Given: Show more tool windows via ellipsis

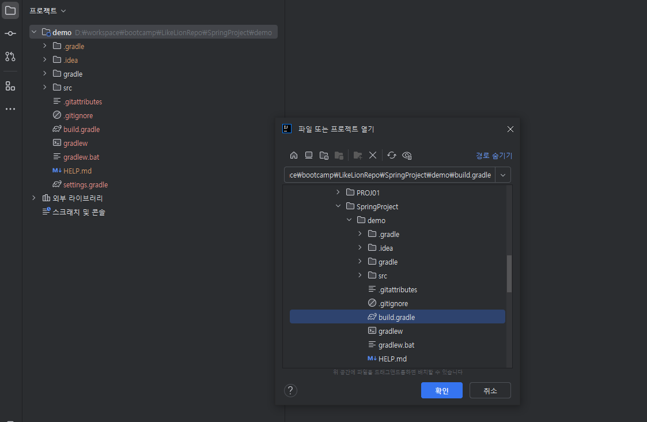Looking at the screenshot, I should point(10,109).
